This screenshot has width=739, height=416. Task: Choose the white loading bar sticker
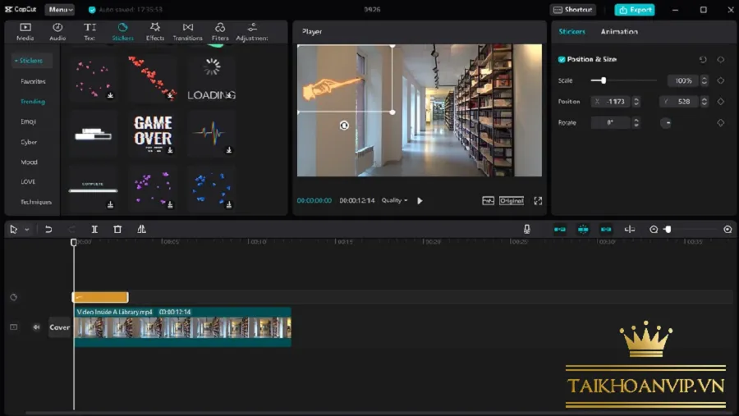pos(93,133)
